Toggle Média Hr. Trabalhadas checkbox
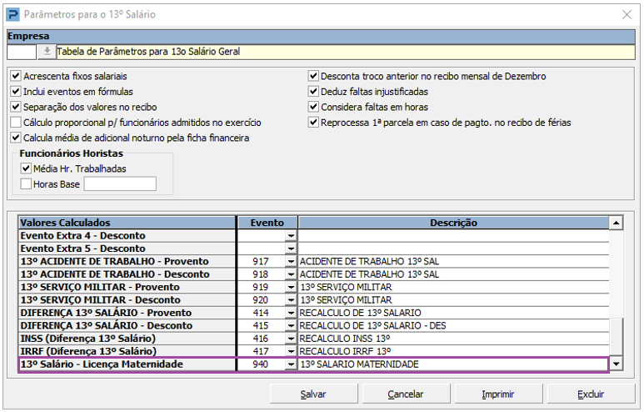The width and height of the screenshot is (644, 412). [26, 168]
